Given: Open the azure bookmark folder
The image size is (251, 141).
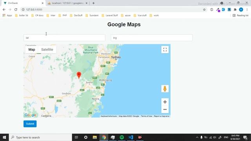Looking at the screenshot, I should [x=126, y=15].
